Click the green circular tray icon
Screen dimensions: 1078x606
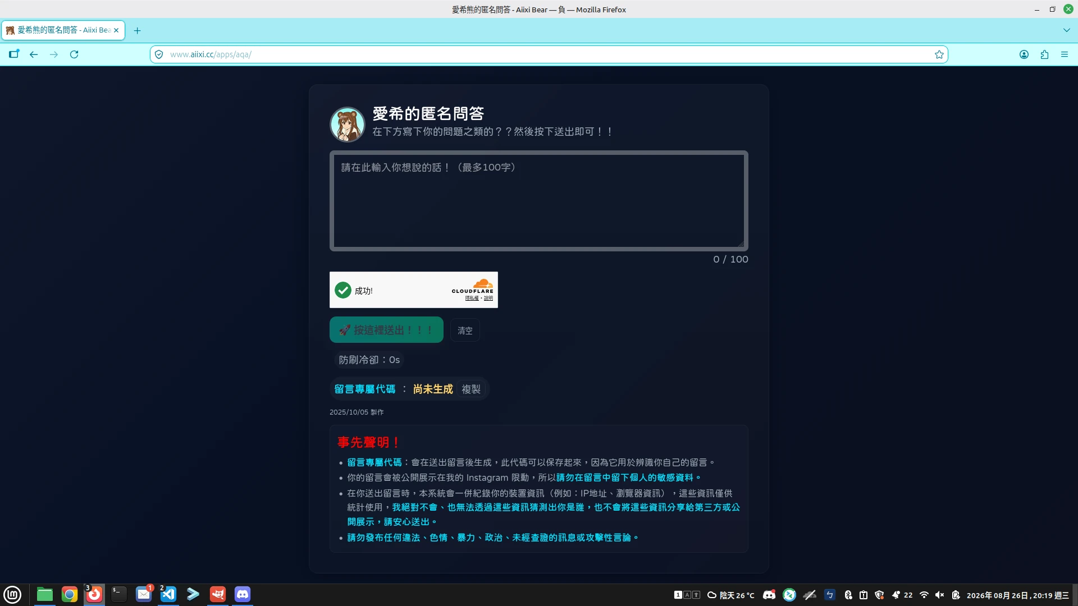pos(789,595)
